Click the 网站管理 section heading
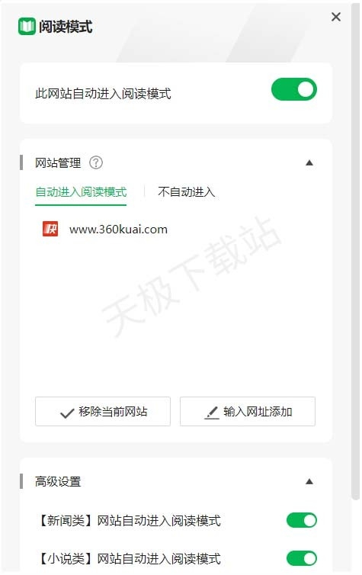Image resolution: width=362 pixels, height=575 pixels. (58, 163)
